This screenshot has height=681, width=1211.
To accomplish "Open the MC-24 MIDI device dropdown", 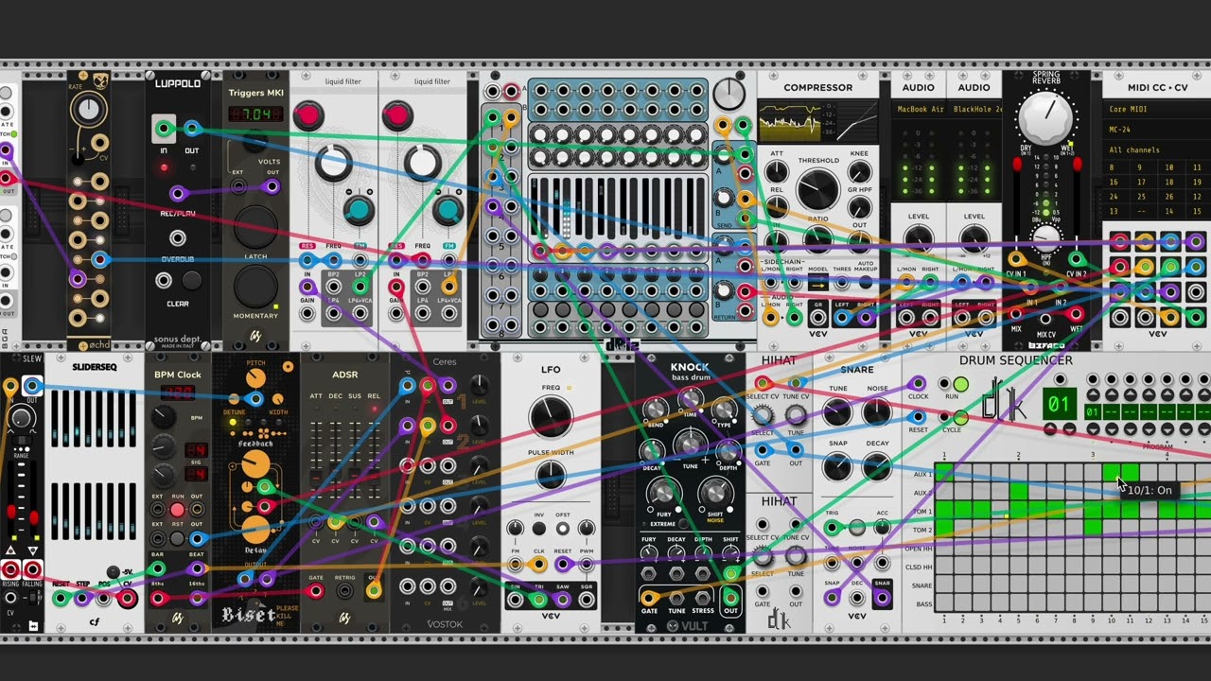I will click(1156, 130).
